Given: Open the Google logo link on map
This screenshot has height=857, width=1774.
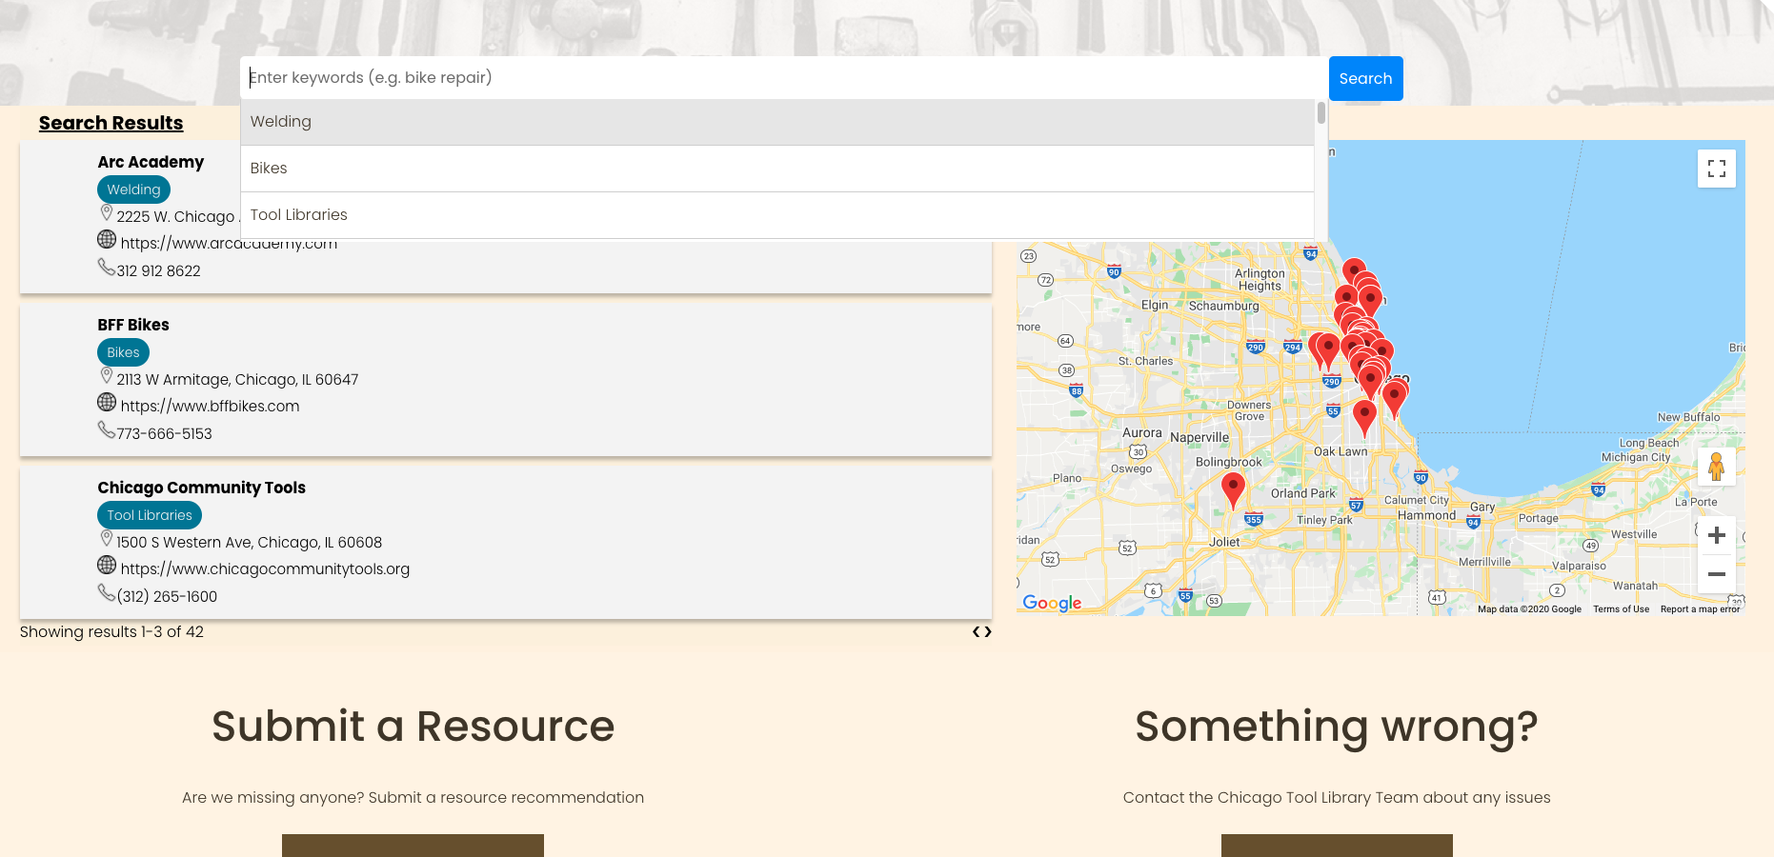Looking at the screenshot, I should (1052, 603).
